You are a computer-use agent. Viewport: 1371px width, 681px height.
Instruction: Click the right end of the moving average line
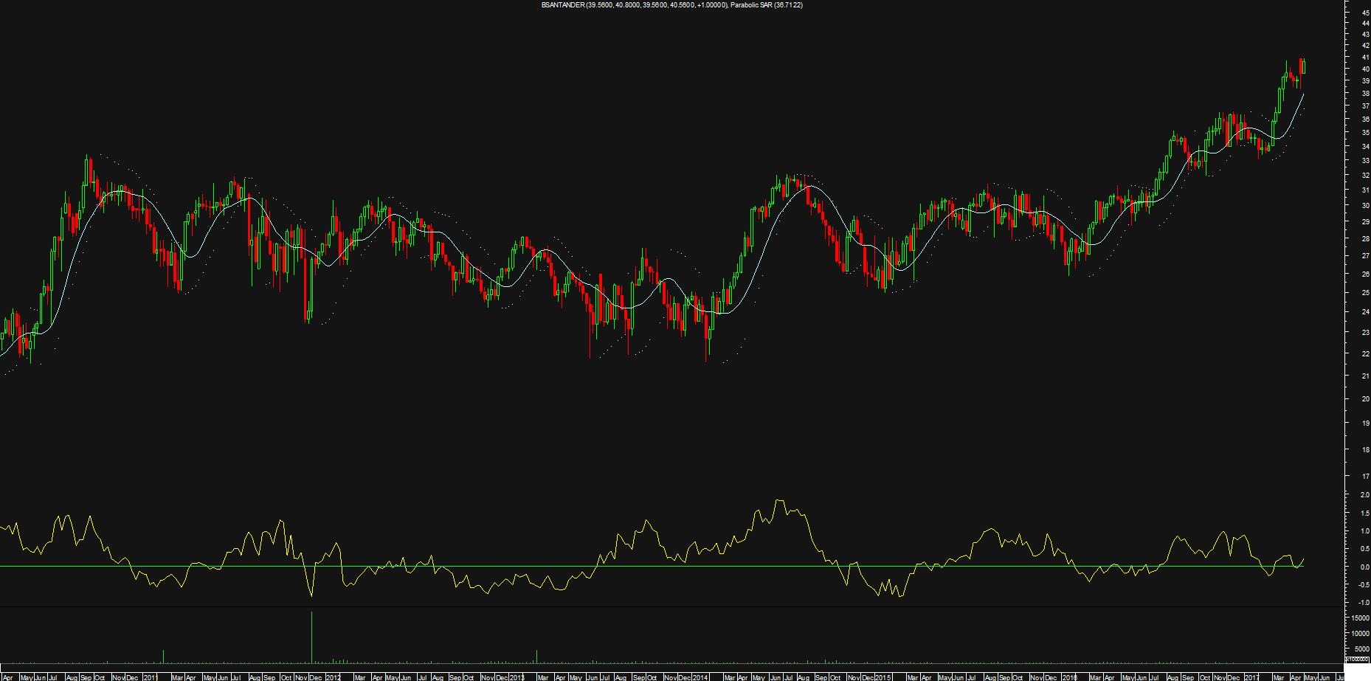point(1303,94)
